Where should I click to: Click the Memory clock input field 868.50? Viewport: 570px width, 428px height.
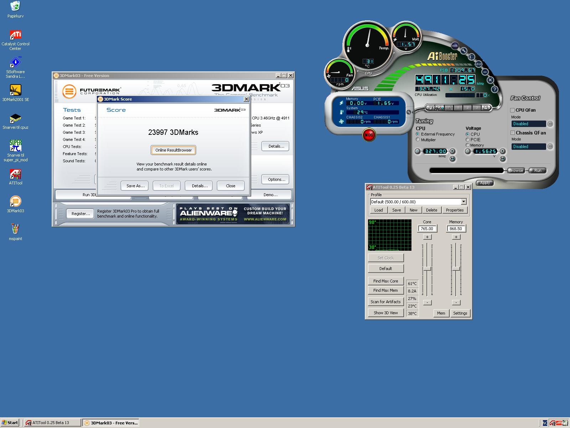click(456, 229)
